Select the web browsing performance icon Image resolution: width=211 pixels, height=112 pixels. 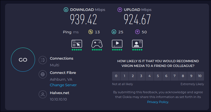click(77, 44)
